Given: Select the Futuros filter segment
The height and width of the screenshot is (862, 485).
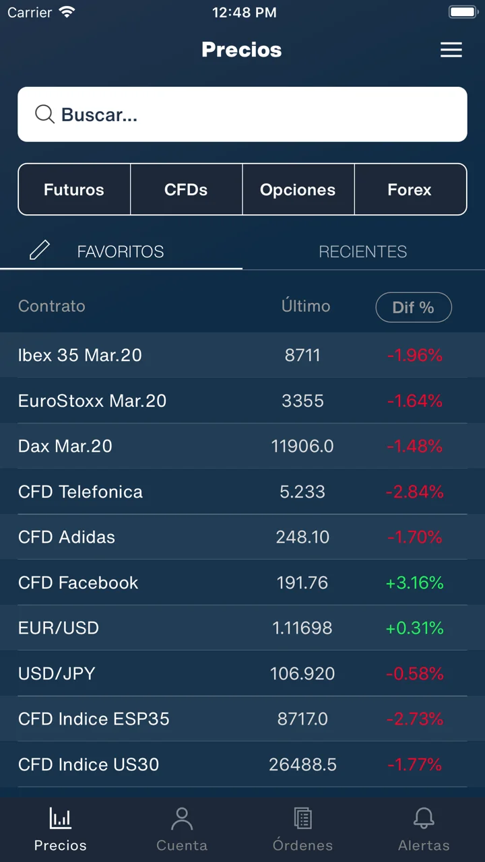Looking at the screenshot, I should point(74,189).
